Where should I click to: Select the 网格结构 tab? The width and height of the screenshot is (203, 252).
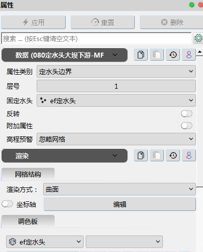coord(28,174)
